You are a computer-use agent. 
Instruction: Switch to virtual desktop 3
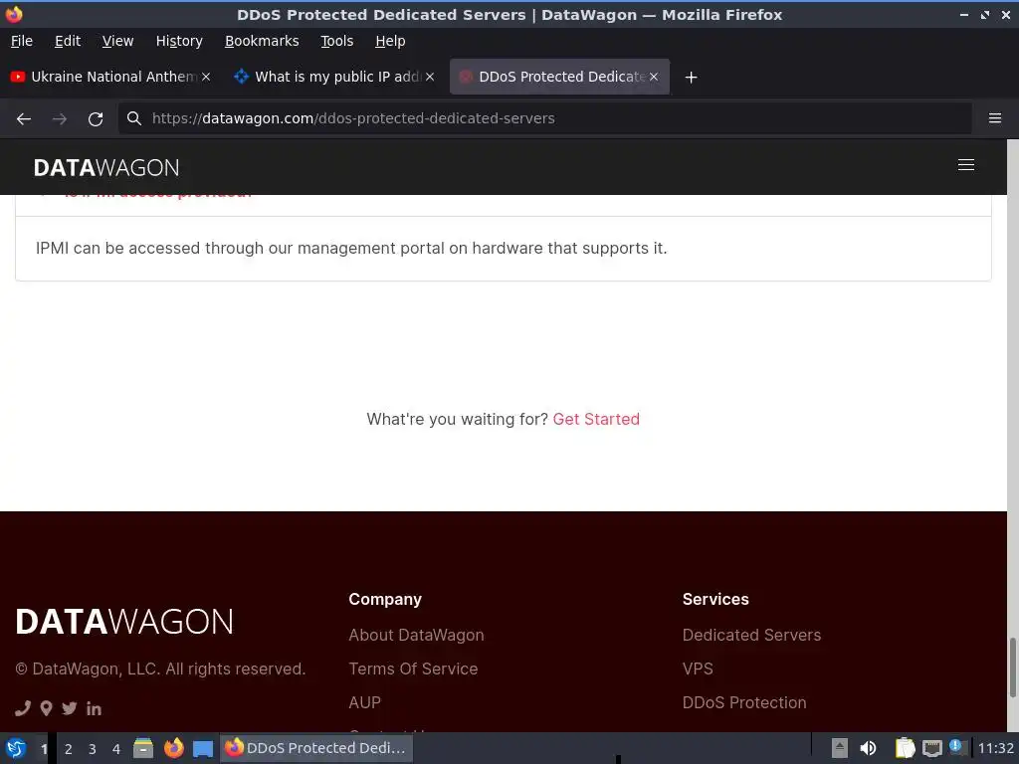coord(93,749)
